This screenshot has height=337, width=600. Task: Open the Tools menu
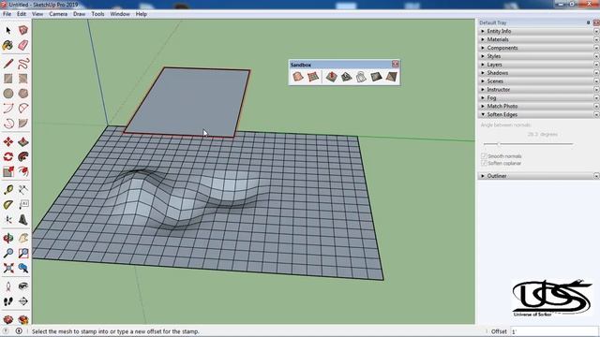pos(97,14)
